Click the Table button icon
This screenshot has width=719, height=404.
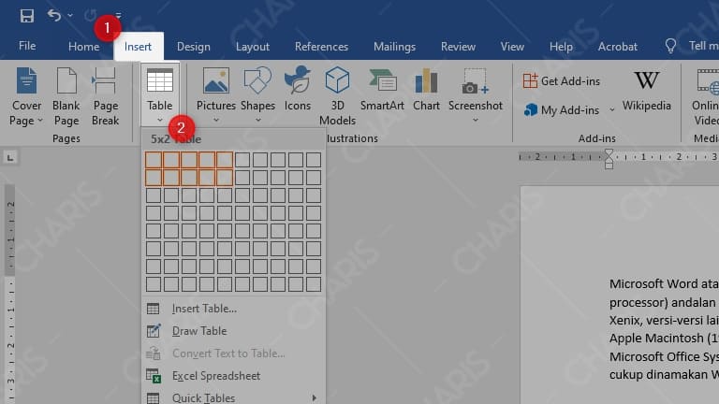pyautogui.click(x=159, y=80)
